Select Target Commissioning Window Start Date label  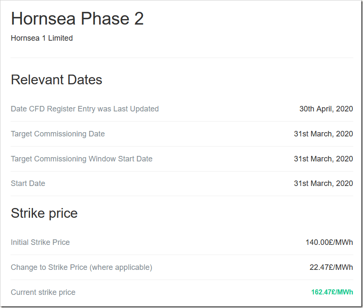(82, 159)
